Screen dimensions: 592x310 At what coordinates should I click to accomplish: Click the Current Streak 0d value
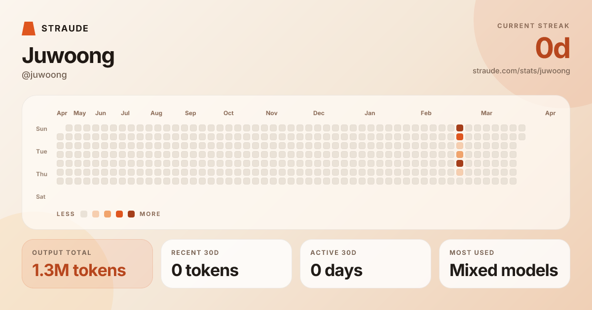click(x=553, y=48)
